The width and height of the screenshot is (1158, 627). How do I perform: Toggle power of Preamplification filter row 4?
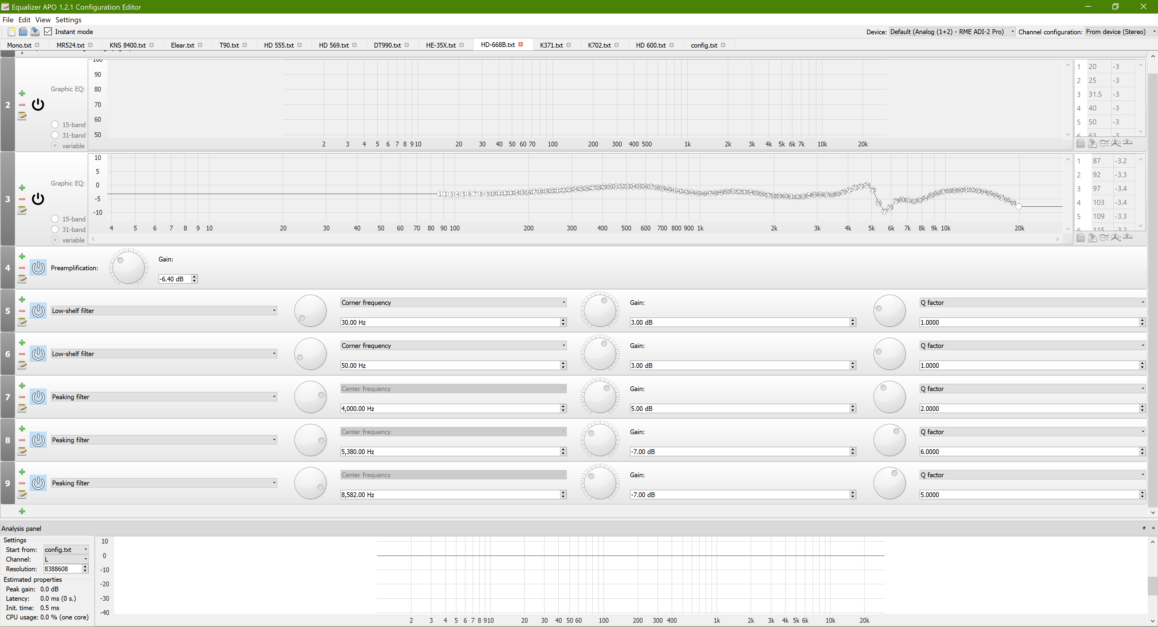[38, 268]
